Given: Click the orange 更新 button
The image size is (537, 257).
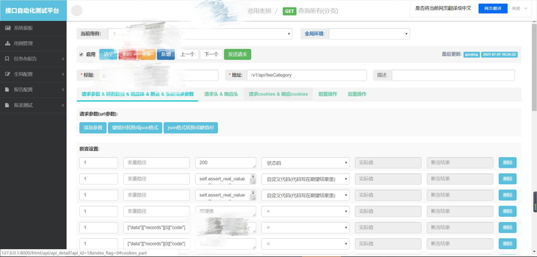Looking at the screenshot, I should click(146, 54).
